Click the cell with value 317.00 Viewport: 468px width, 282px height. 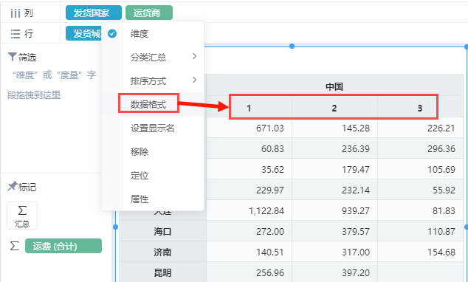(334, 252)
